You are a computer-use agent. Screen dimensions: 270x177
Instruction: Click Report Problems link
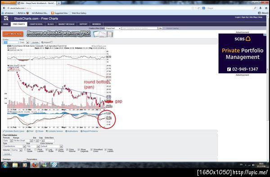[89, 131]
